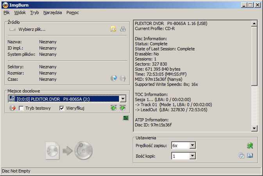263x176 pixels.
Task: Click the disc info scrollbar thumb
Action: 254,56
